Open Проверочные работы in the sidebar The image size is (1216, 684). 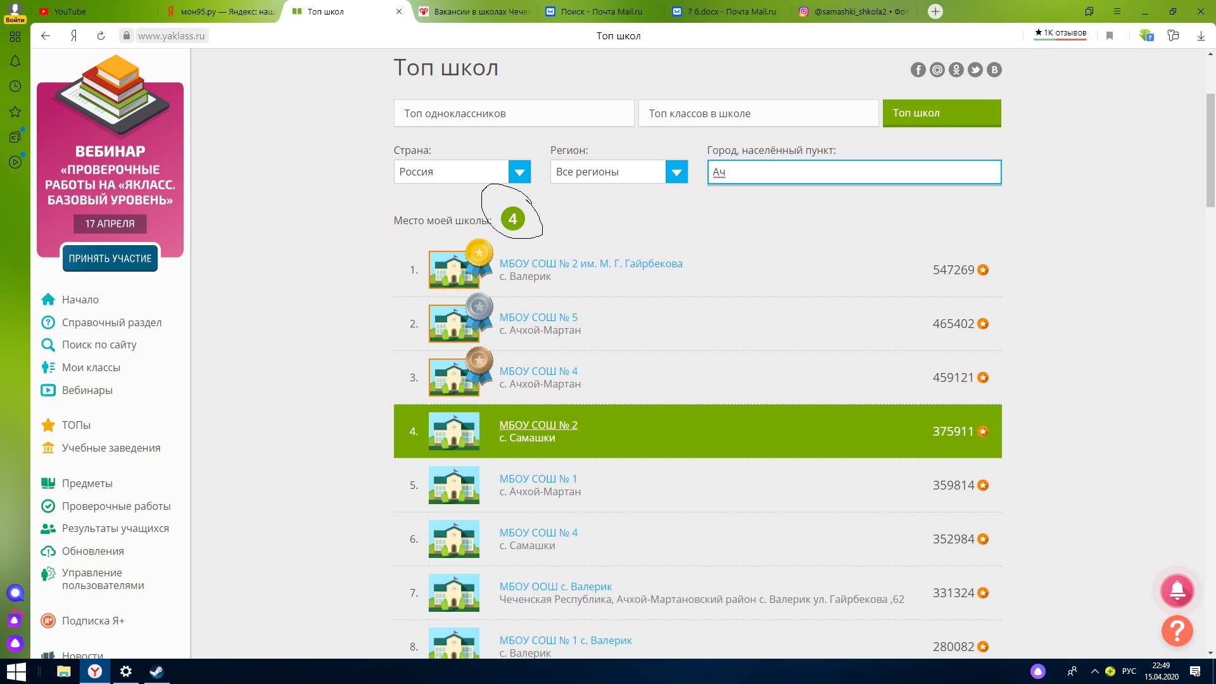coord(116,506)
